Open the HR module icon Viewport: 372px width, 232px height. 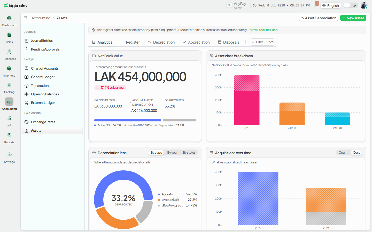(x=9, y=118)
